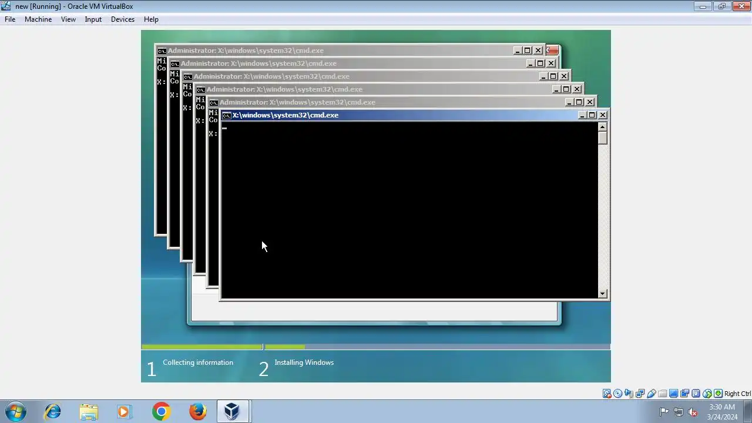Open the Input menu
This screenshot has width=752, height=423.
pyautogui.click(x=93, y=19)
